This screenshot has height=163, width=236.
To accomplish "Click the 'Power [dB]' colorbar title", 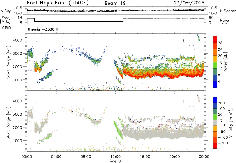I will (225, 62).
